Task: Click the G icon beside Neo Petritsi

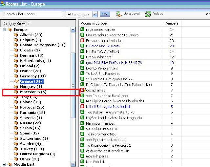Action: [x=82, y=161]
